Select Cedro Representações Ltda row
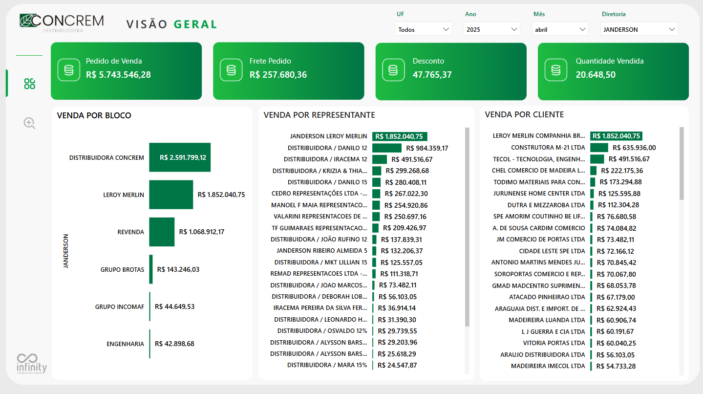 coord(320,194)
